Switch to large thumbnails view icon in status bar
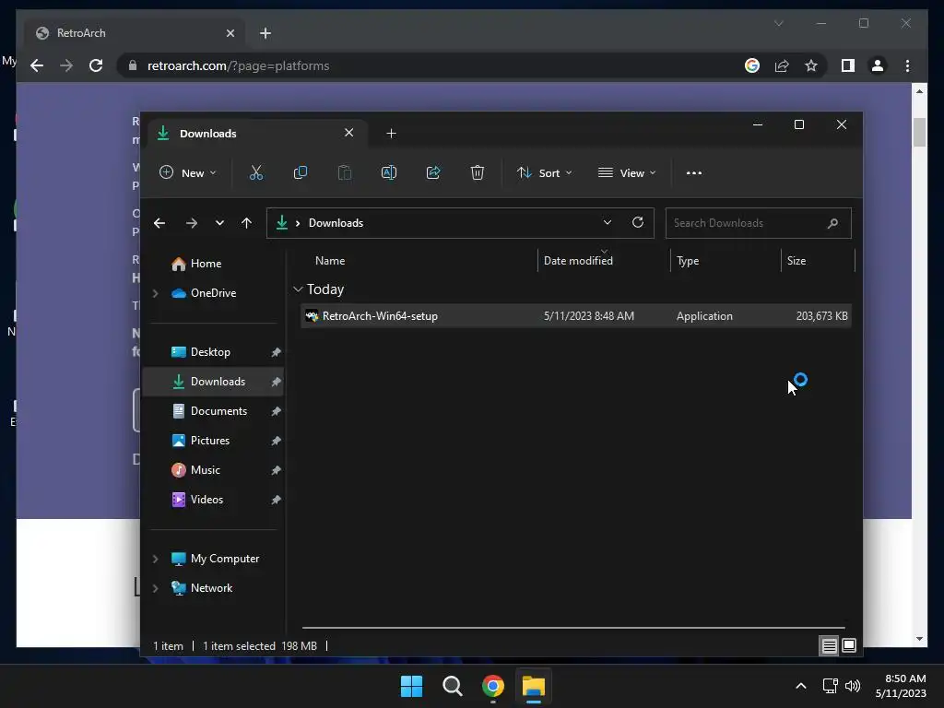Viewport: 944px width, 708px height. tap(849, 646)
